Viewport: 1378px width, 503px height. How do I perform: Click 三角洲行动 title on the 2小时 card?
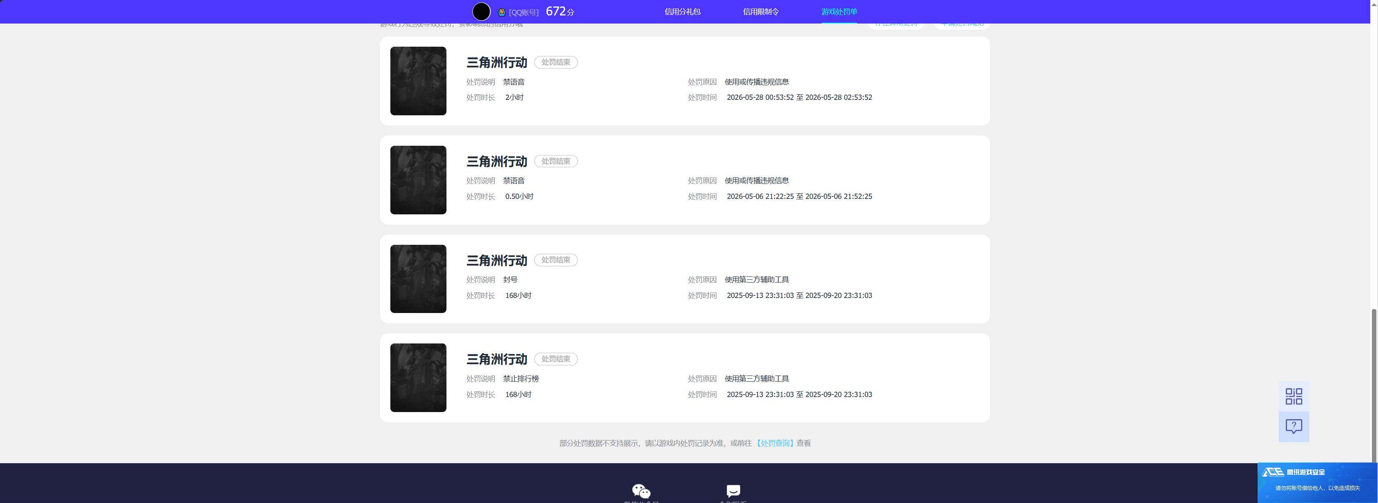pos(497,63)
